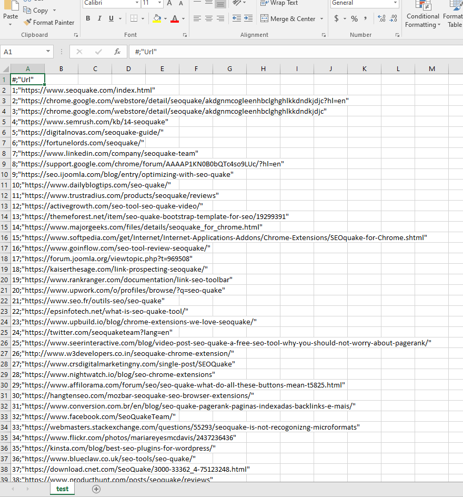The height and width of the screenshot is (497, 463).
Task: Toggle Underline formatting
Action: tap(111, 19)
